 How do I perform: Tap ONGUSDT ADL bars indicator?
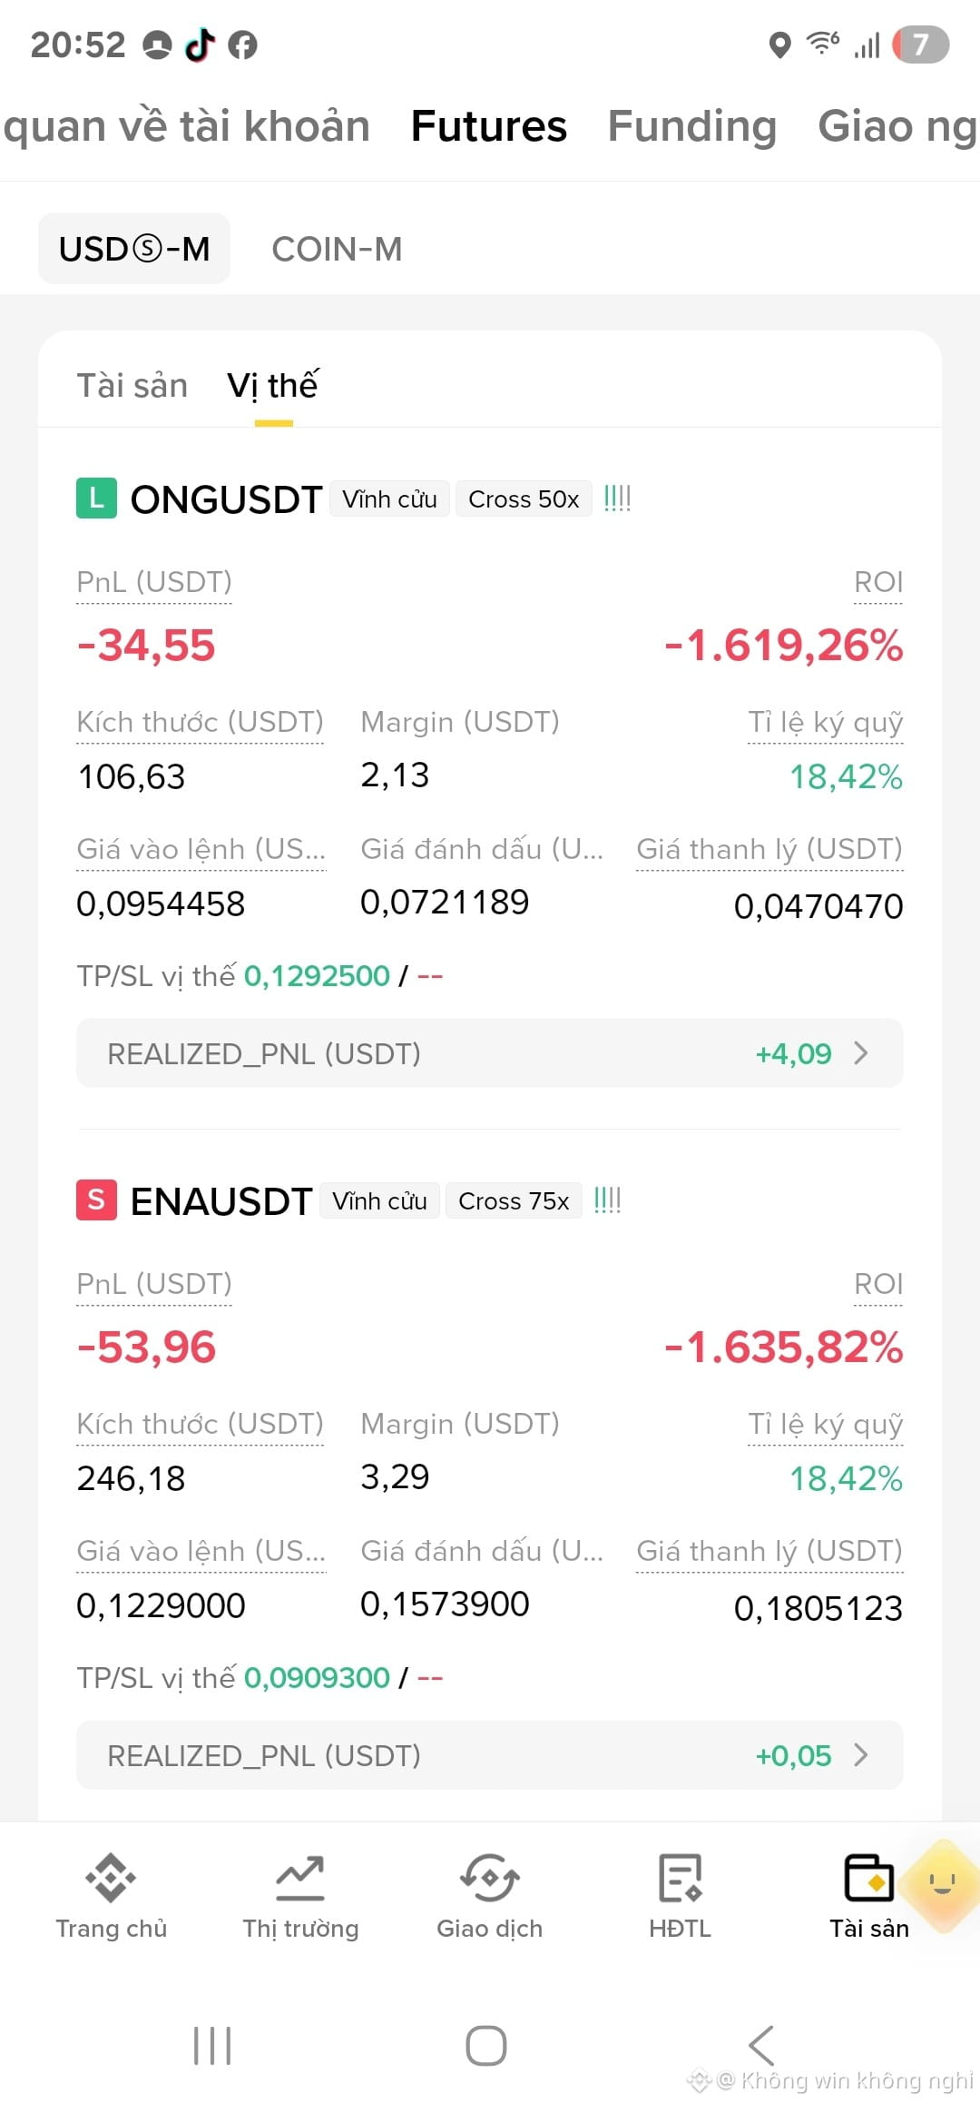[617, 499]
